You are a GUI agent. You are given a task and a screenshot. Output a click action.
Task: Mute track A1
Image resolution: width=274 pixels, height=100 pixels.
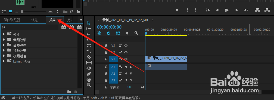point(126,67)
